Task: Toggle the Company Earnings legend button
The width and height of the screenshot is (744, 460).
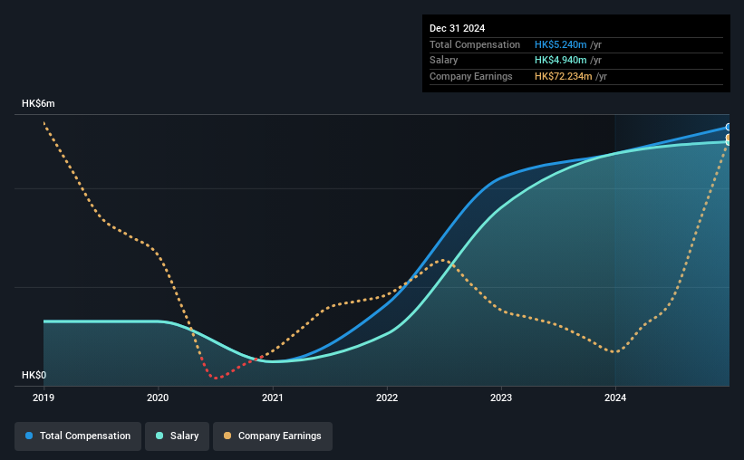Action: click(x=273, y=436)
